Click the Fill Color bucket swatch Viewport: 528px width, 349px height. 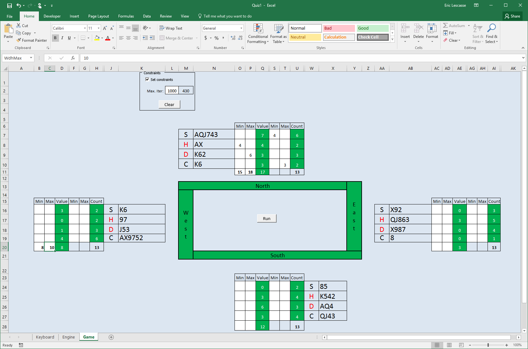click(x=97, y=38)
